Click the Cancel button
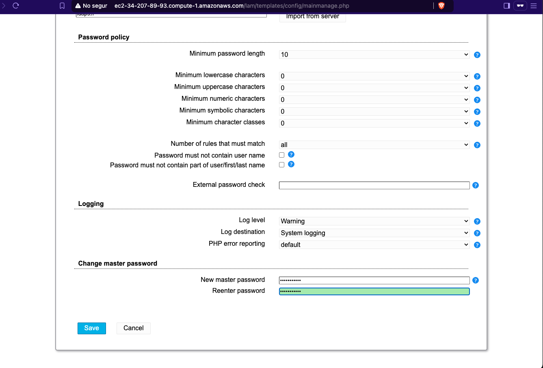Viewport: 543px width, 368px height. (x=134, y=328)
